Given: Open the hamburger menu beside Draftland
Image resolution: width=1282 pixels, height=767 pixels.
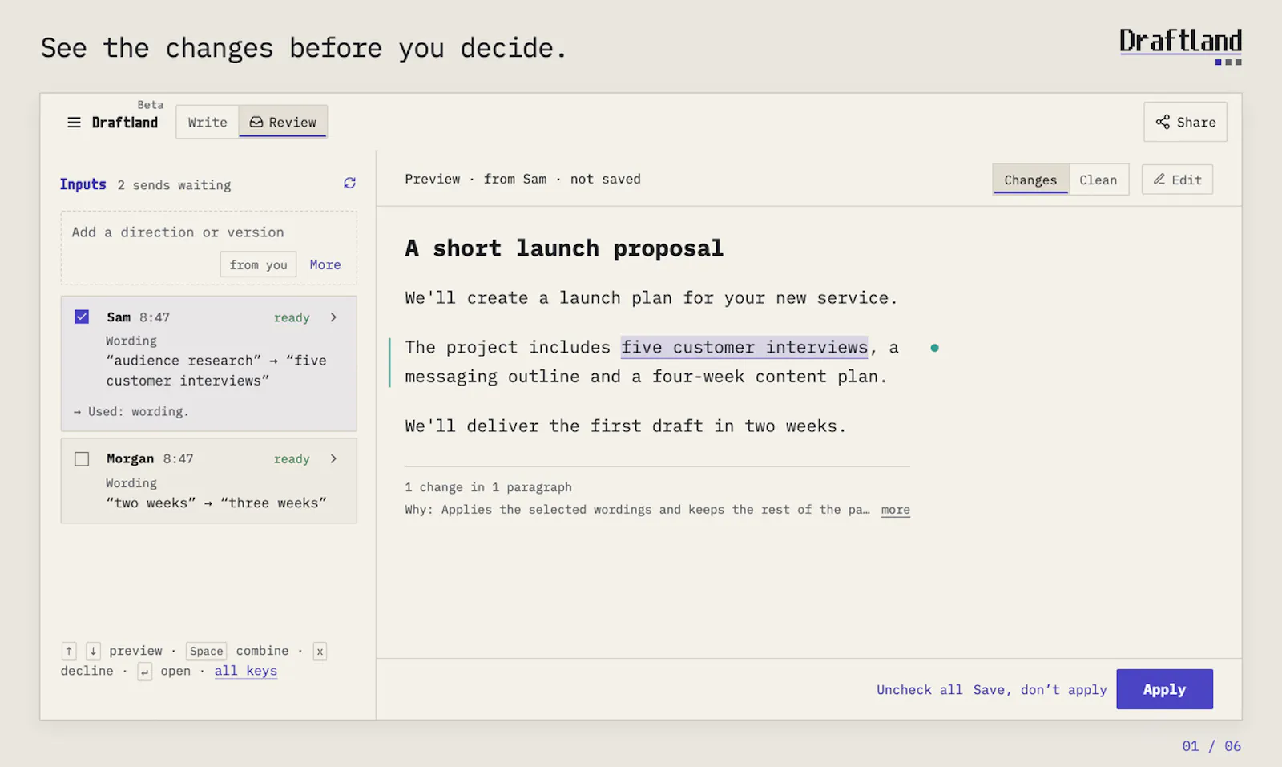Looking at the screenshot, I should point(74,123).
